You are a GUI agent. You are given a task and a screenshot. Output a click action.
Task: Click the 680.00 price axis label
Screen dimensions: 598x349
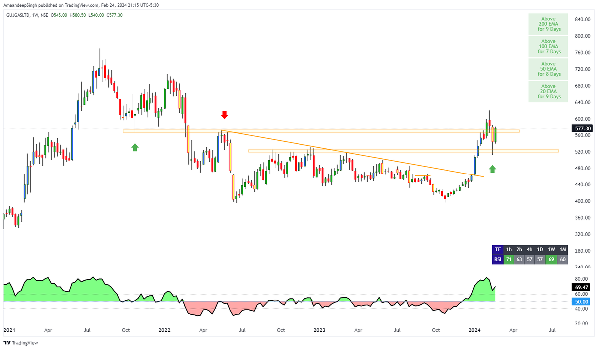(582, 86)
